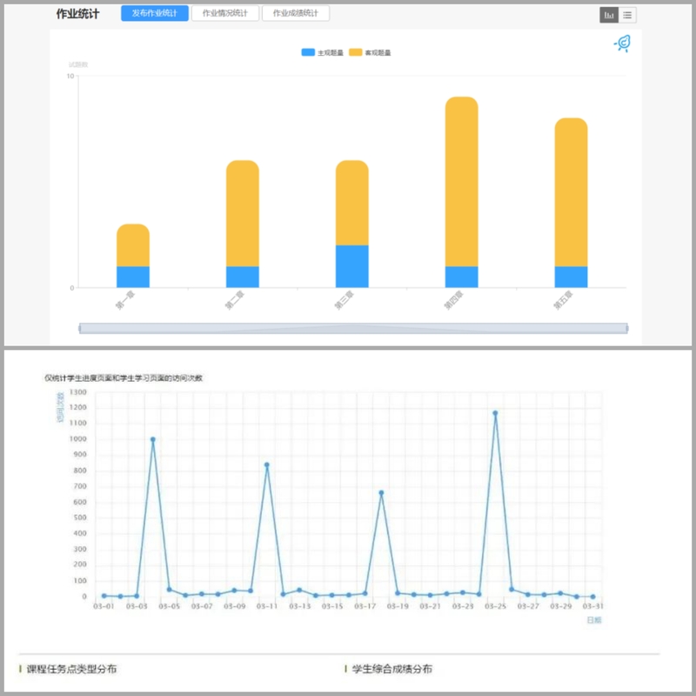
Task: Click the peak data point near 03-11
Action: tap(267, 465)
